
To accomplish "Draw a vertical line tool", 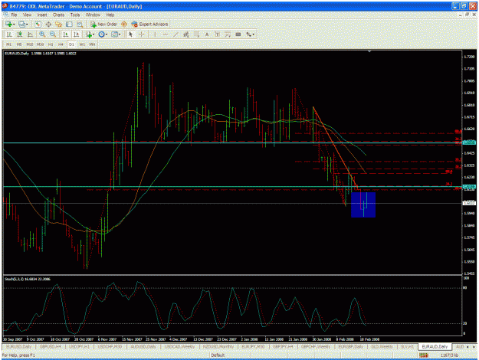I will 155,34.
